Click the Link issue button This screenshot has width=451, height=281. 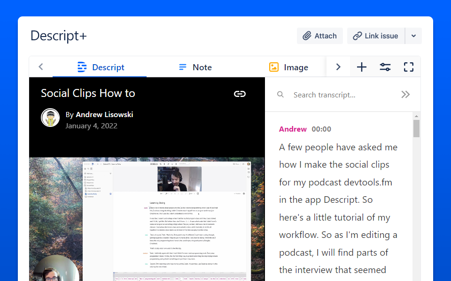(375, 36)
